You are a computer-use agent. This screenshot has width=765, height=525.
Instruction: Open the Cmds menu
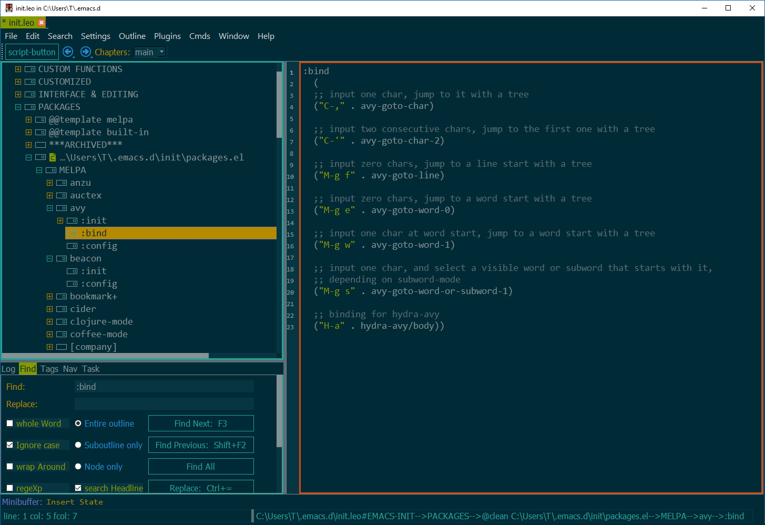coord(200,36)
